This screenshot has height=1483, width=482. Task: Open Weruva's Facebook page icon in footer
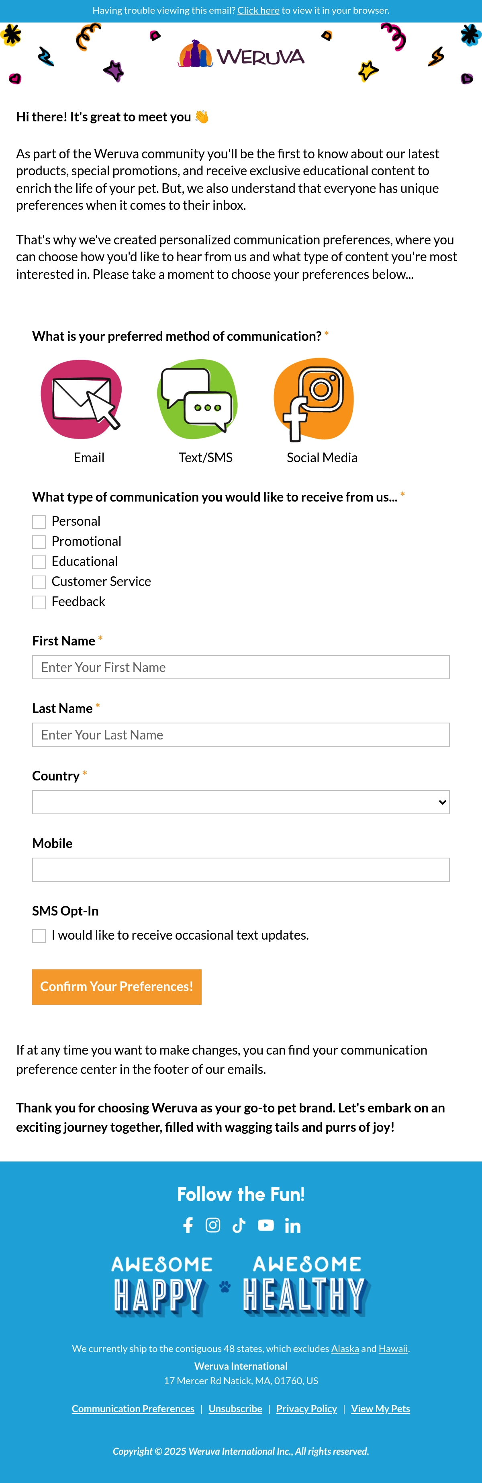click(188, 1225)
